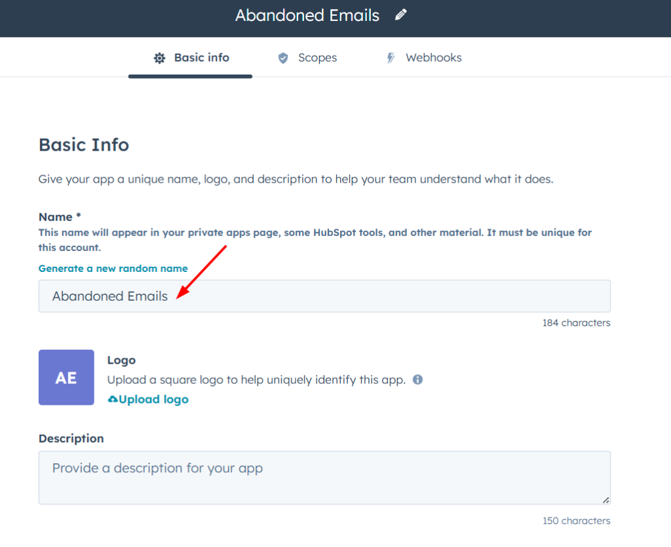Click the 184 characters counter
The width and height of the screenshot is (671, 547).
click(576, 322)
